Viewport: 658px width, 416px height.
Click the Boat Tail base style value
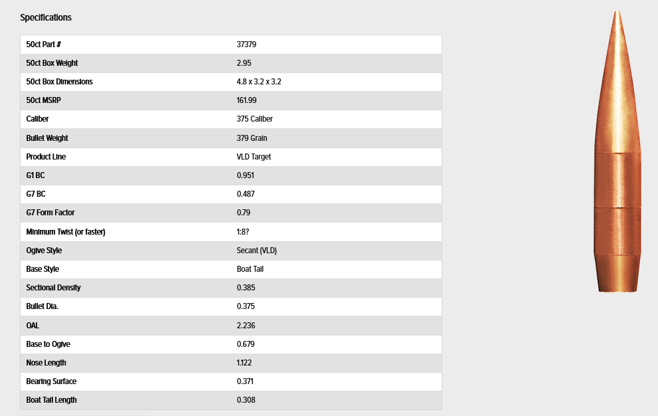250,269
